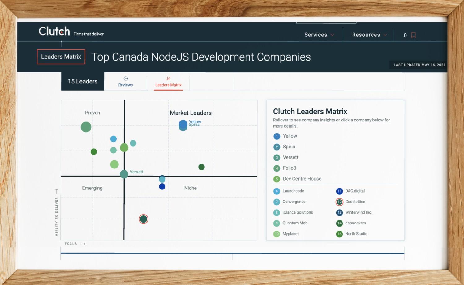Viewport: 464px width, 285px height.
Task: Select the Leaders Matrix tab
Action: click(x=168, y=82)
